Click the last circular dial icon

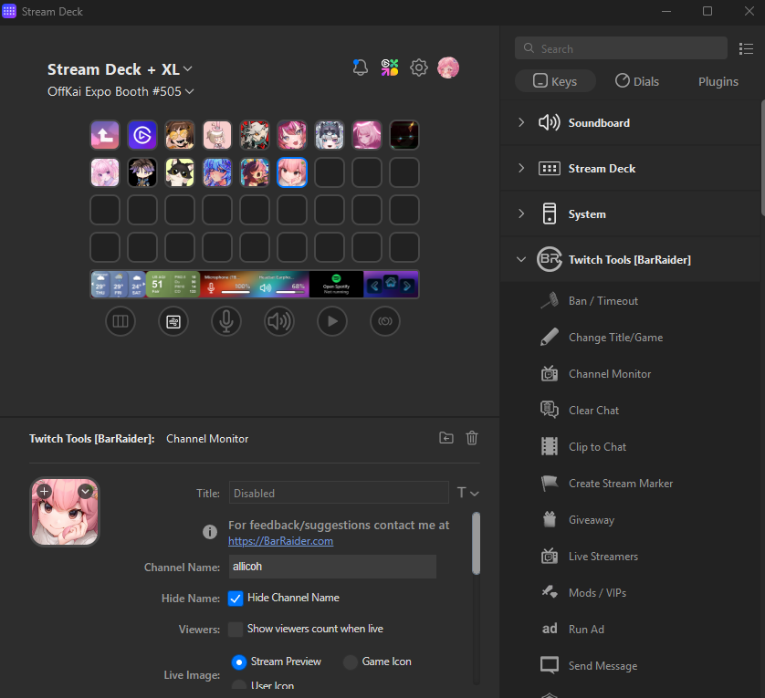tap(385, 321)
